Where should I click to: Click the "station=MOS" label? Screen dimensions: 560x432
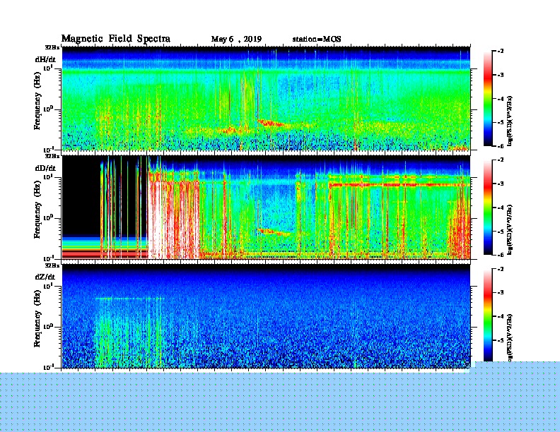[317, 39]
